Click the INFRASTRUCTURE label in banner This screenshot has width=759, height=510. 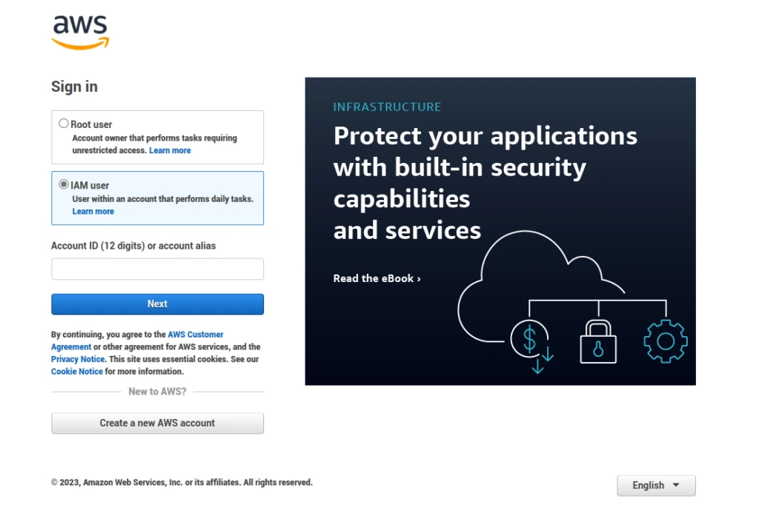pos(387,107)
